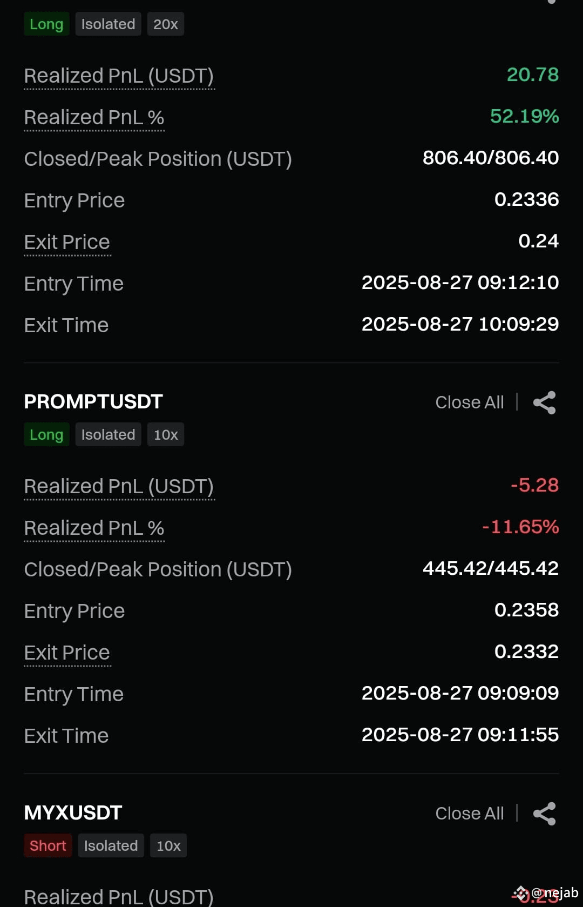583x907 pixels.
Task: Select the Short tag under MYXUSDT
Action: pyautogui.click(x=48, y=845)
